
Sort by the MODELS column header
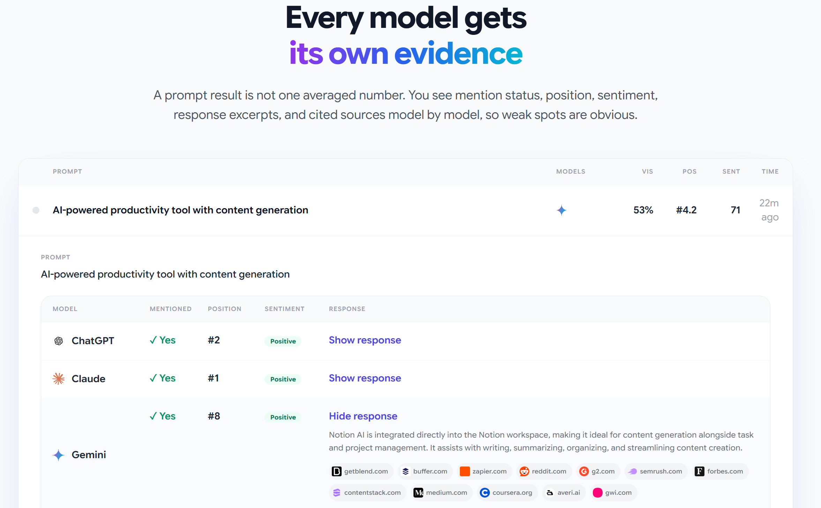click(x=570, y=171)
